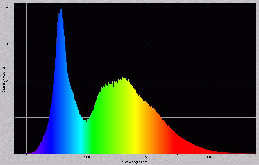Click the 600 wavelength axis label
Image resolution: width=259 pixels, height=165 pixels.
pyautogui.click(x=147, y=157)
